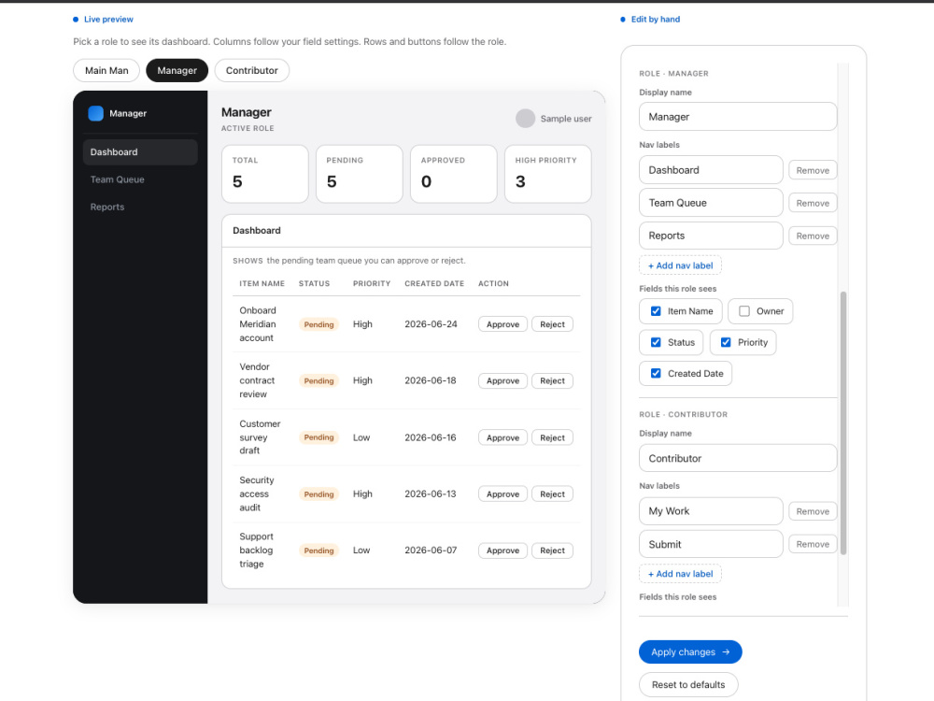Approve the Security access audit item

[502, 494]
